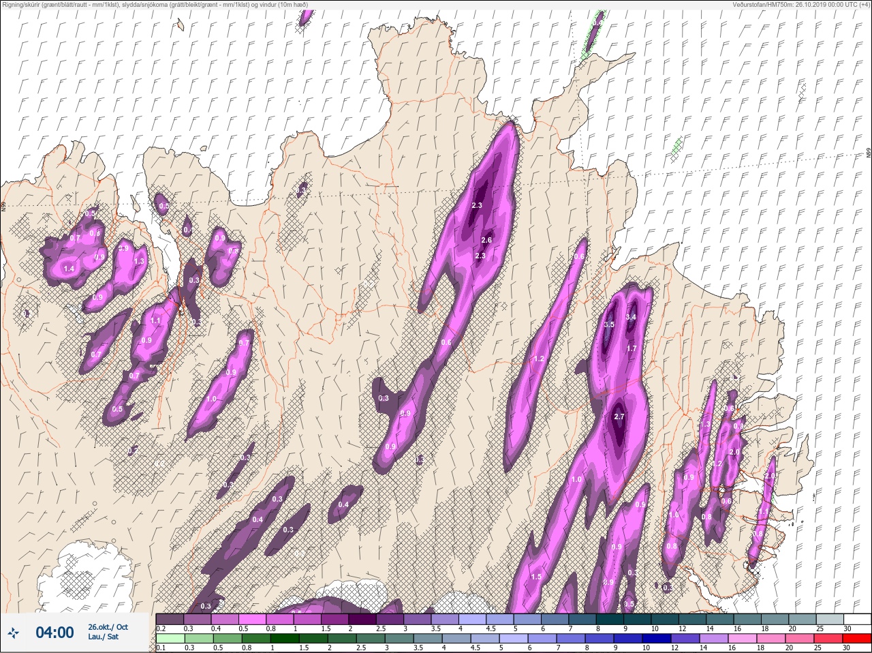Select darkest purple upper swatch between 2 and 2.5

click(363, 619)
